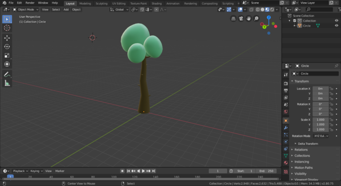Open the Rotation Mode dropdown
The height and width of the screenshot is (186, 341).
click(x=321, y=136)
